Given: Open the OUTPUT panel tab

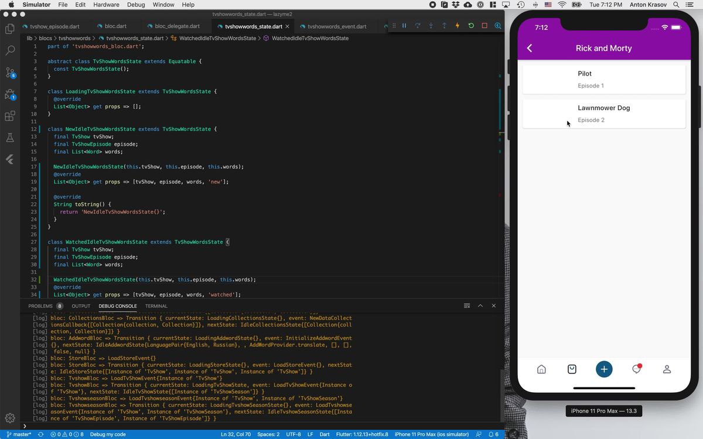Looking at the screenshot, I should point(81,306).
